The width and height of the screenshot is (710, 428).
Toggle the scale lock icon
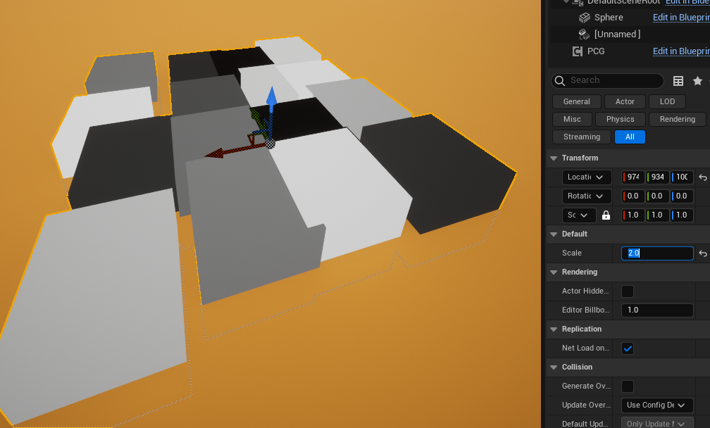(x=606, y=215)
